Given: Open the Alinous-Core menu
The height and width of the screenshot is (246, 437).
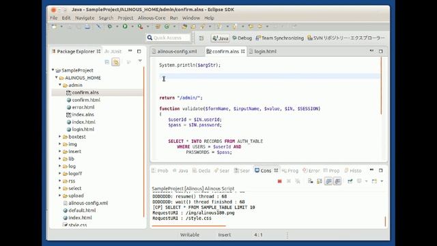Looking at the screenshot, I should [152, 18].
